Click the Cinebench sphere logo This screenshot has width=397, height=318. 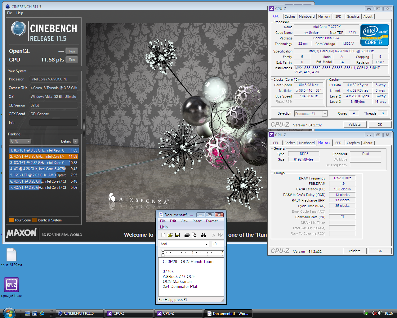(x=18, y=29)
